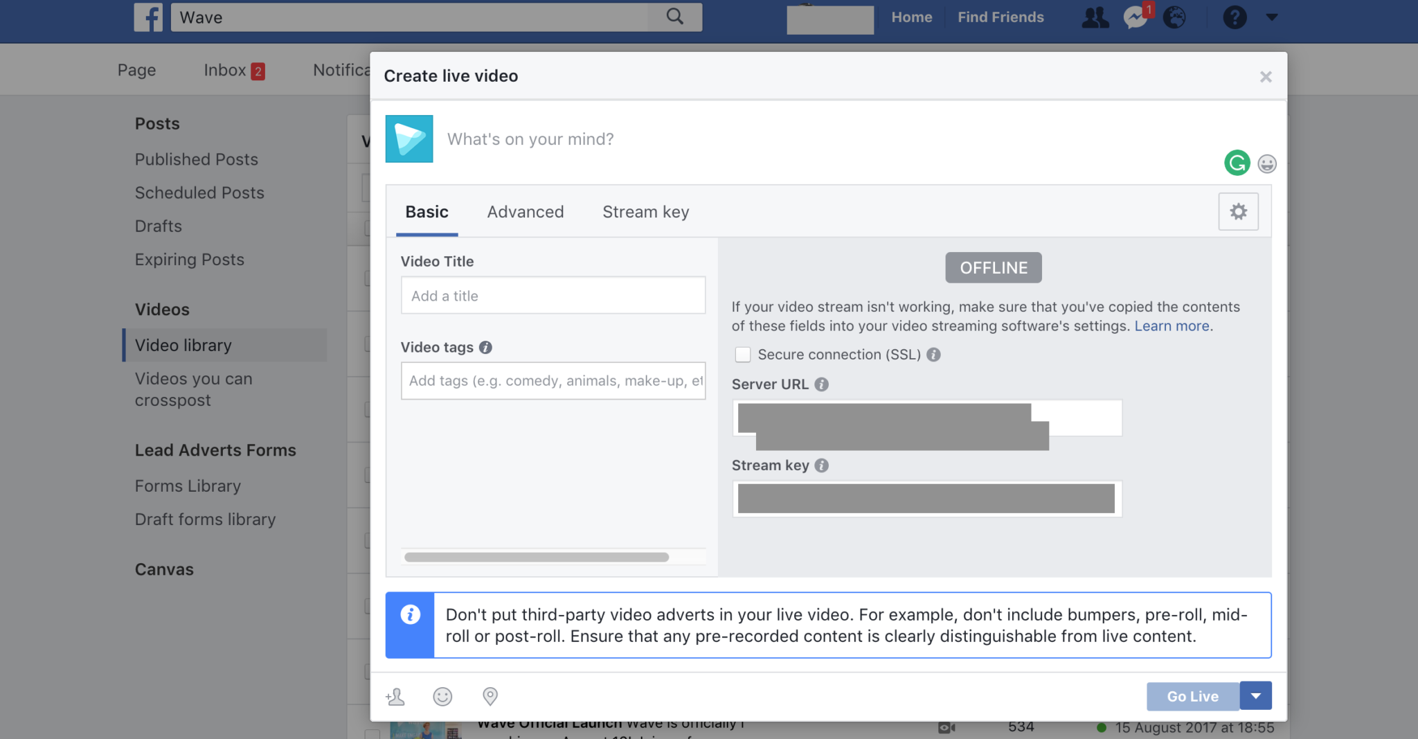Click the Grammarly icon in post field
The width and height of the screenshot is (1418, 739).
click(x=1237, y=163)
